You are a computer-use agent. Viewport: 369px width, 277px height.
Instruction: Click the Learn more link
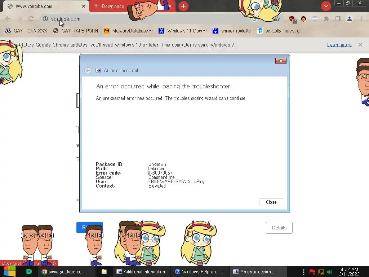pos(339,45)
